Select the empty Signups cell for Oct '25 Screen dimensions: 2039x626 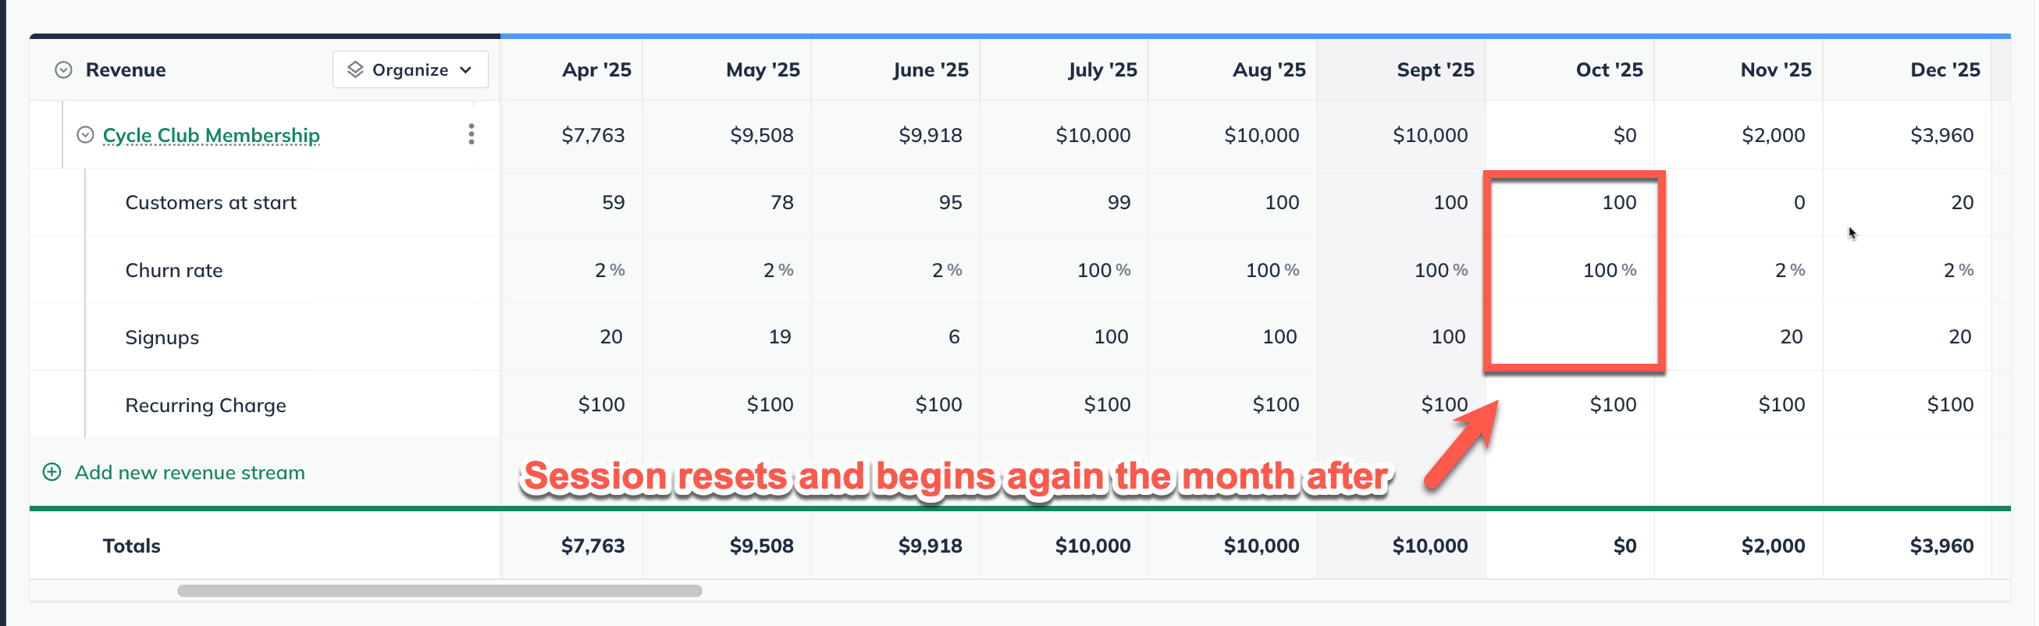coord(1575,336)
